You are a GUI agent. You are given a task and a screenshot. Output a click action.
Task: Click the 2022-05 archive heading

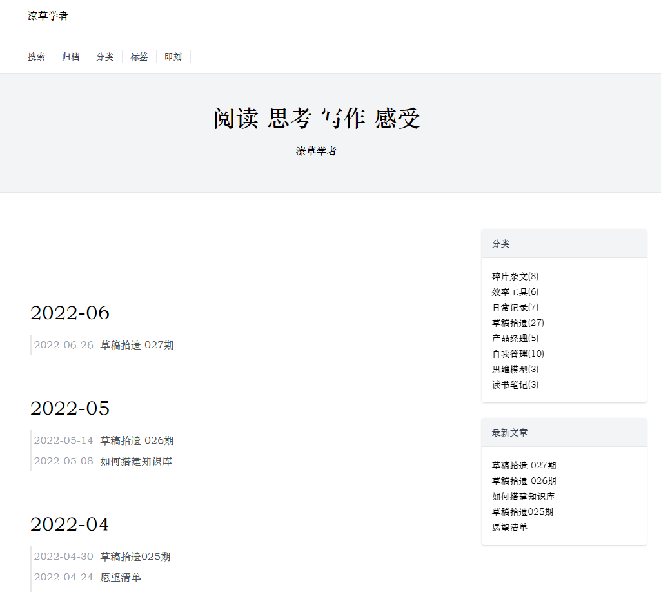(70, 408)
